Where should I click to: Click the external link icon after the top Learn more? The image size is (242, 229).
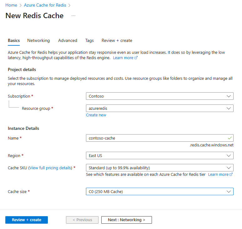click(136, 58)
